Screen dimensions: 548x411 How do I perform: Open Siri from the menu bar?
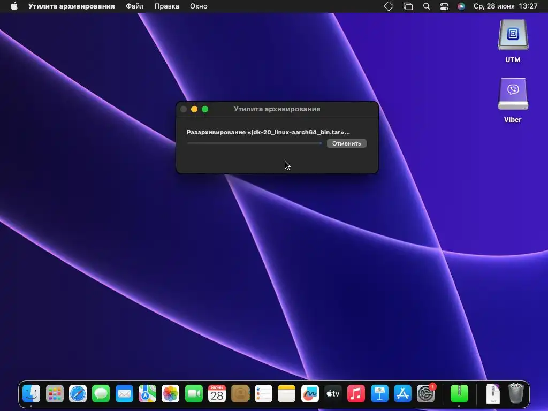coord(461,6)
